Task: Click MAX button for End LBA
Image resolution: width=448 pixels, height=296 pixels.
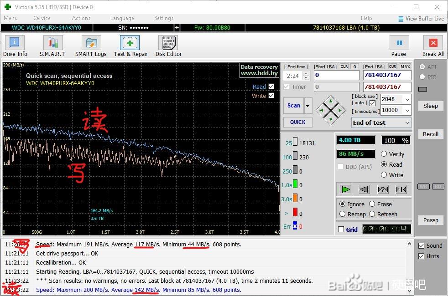Action: pos(405,66)
